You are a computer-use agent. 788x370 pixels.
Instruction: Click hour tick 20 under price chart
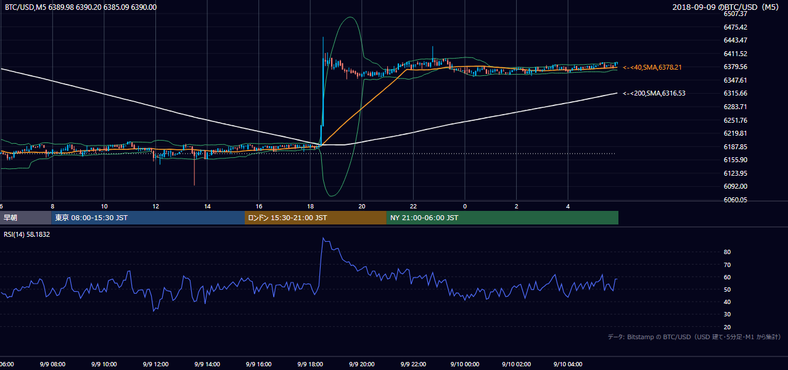[x=362, y=206]
